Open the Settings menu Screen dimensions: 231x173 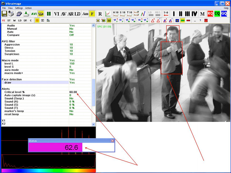click(x=19, y=8)
